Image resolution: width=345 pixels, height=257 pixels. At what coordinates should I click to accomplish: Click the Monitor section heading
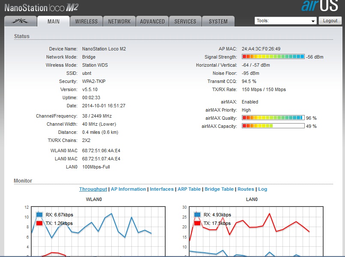[23, 180]
